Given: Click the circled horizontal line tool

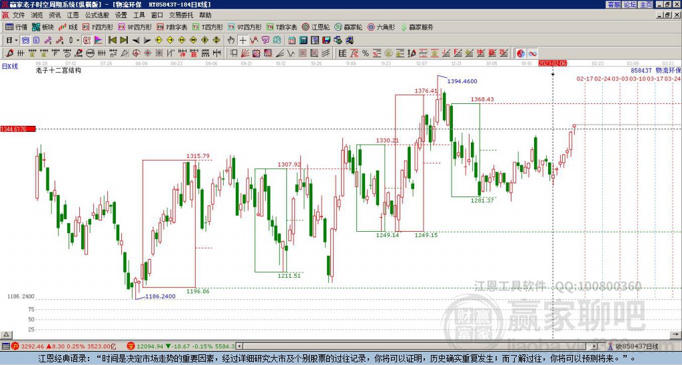Looking at the screenshot, I should click(90, 53).
